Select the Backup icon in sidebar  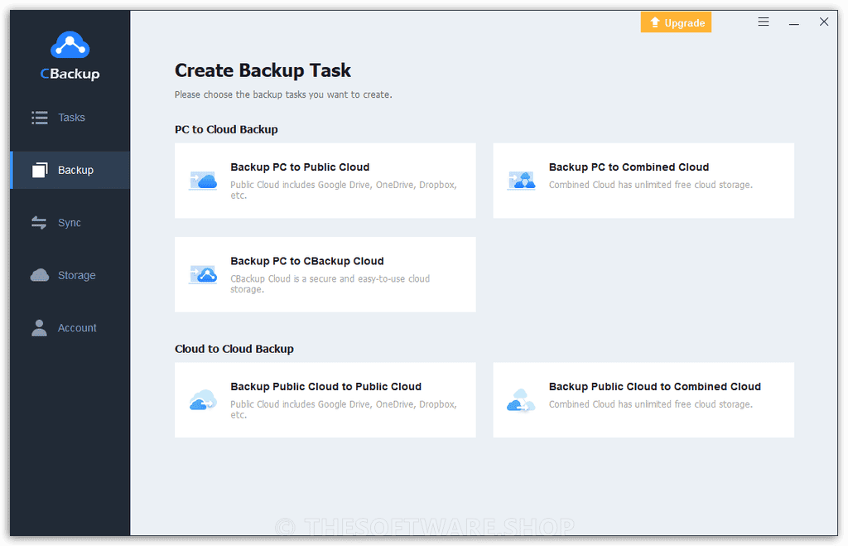tap(39, 170)
